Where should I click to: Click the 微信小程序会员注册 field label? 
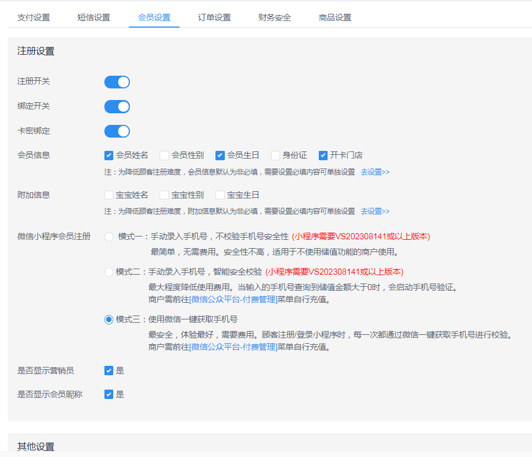click(x=54, y=237)
